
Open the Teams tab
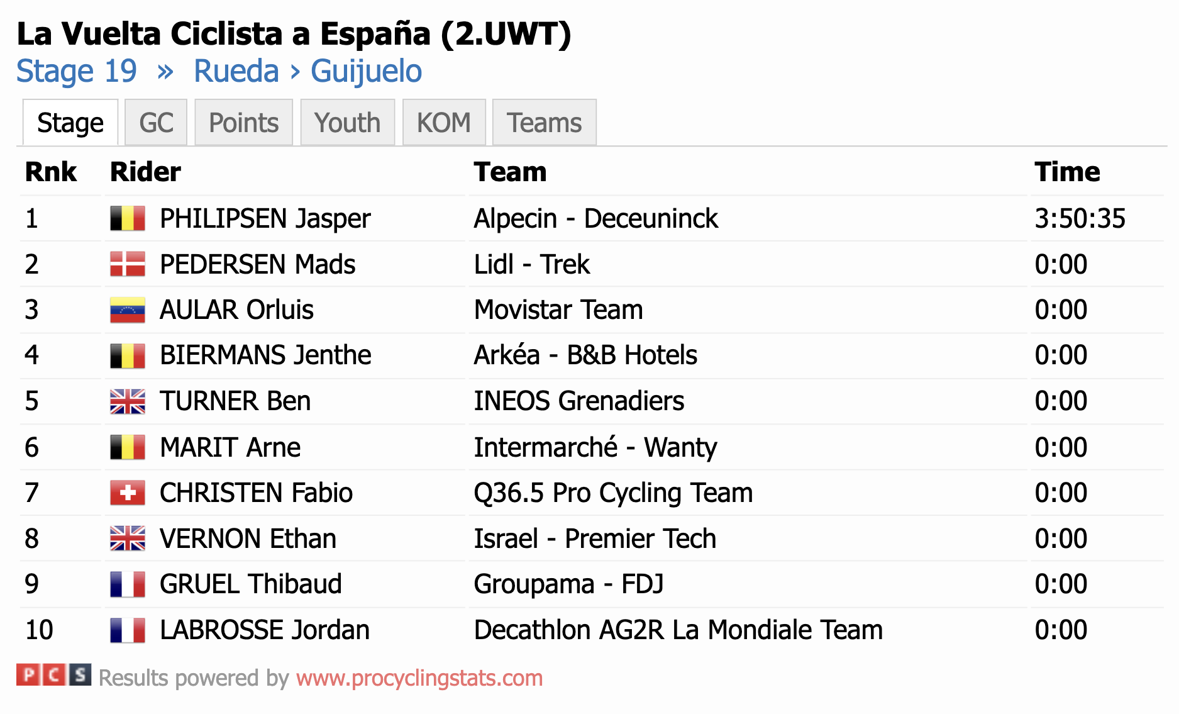click(545, 123)
